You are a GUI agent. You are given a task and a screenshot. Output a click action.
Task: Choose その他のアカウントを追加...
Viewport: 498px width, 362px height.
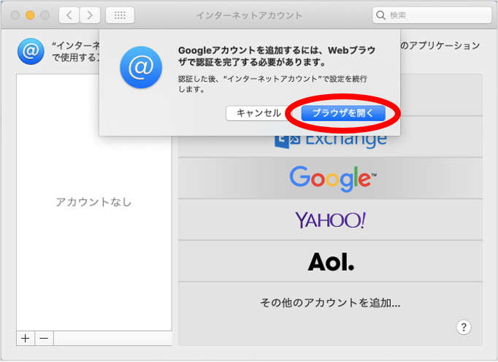coord(330,303)
